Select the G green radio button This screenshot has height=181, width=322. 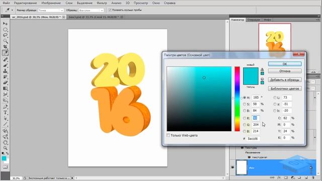(x=245, y=125)
